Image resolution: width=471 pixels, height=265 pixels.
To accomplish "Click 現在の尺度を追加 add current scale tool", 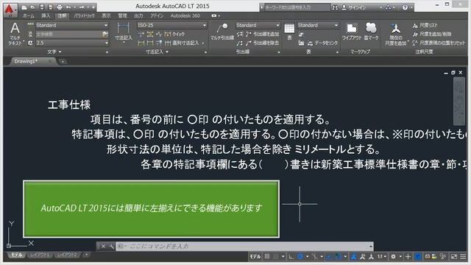I will point(396,34).
